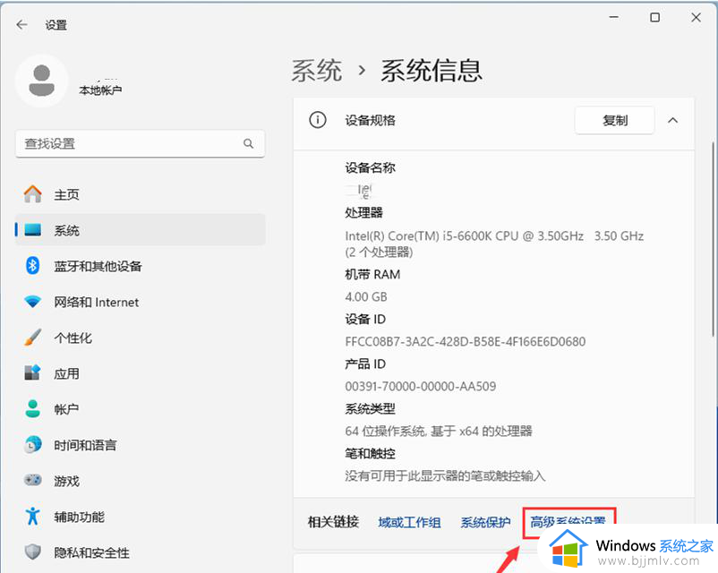Open the 域或工作组 link
Screen dimensions: 718x573
[x=409, y=522]
